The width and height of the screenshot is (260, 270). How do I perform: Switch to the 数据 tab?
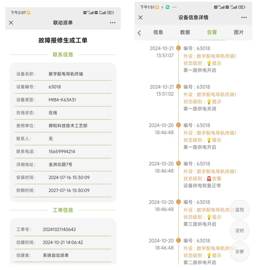[x=185, y=32]
